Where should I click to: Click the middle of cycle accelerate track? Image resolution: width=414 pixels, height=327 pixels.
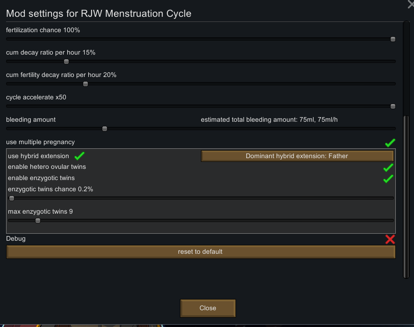pos(200,106)
